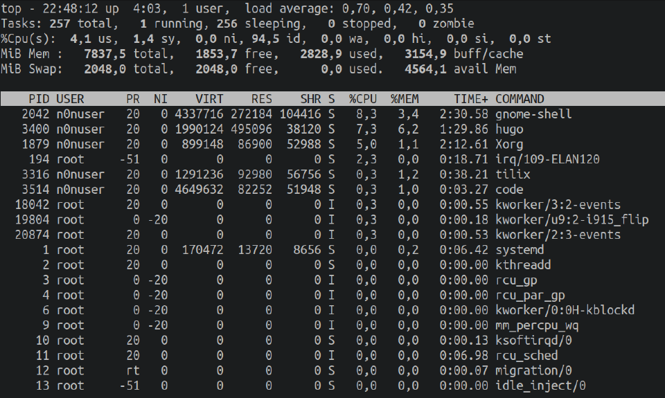Click the COMMAND column header
This screenshot has height=398, width=665.
pos(520,99)
